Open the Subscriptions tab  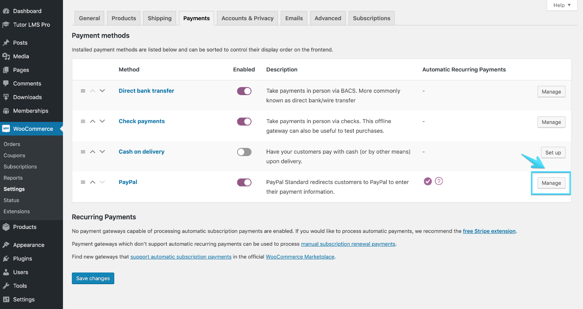coord(372,18)
